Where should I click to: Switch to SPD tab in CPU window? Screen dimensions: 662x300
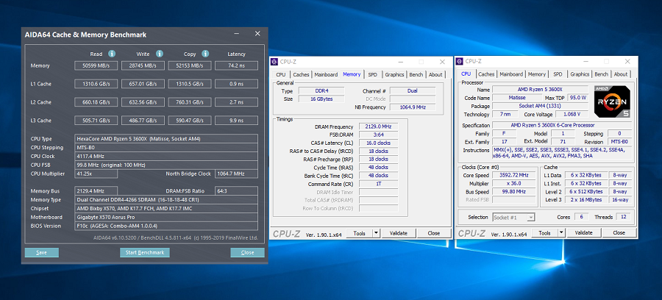coord(558,75)
